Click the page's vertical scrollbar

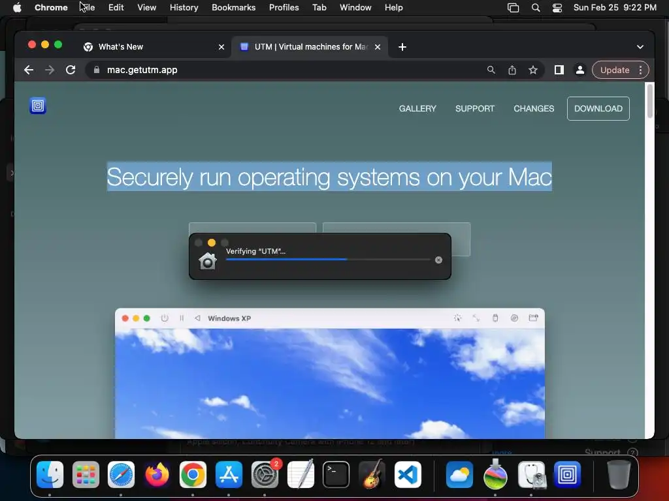coord(650,101)
